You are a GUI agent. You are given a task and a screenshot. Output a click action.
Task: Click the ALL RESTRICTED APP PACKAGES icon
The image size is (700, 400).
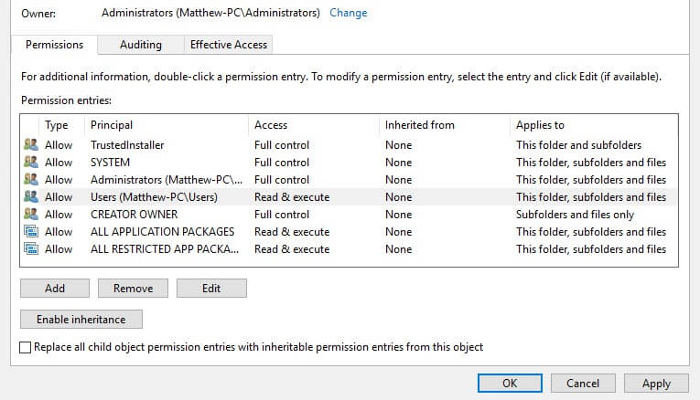tap(31, 248)
